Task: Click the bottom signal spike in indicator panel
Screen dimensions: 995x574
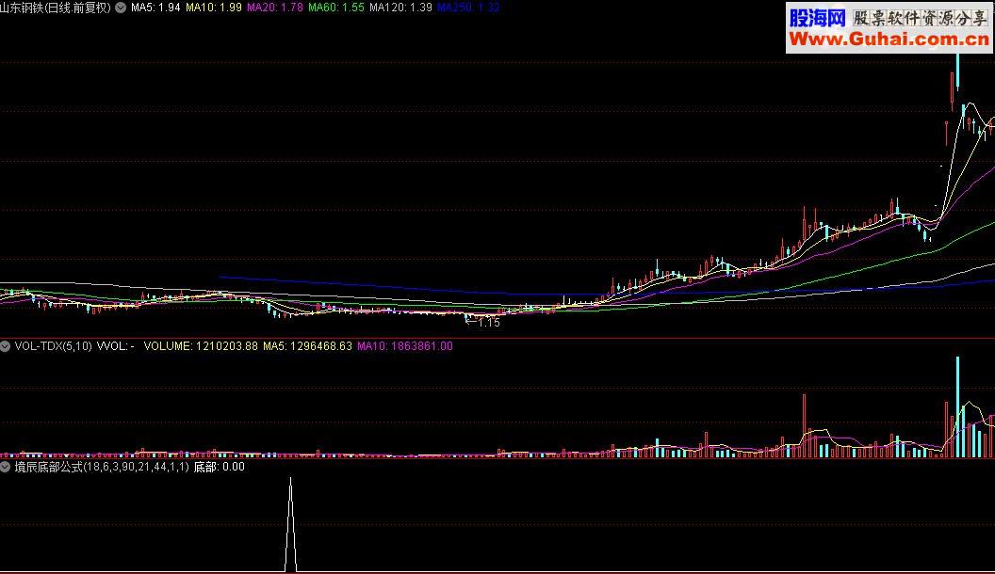Action: click(290, 524)
